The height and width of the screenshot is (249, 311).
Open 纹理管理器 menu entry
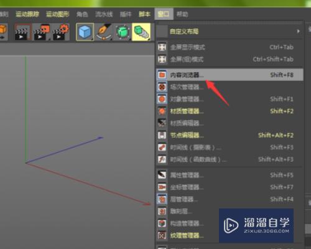pyautogui.click(x=187, y=235)
